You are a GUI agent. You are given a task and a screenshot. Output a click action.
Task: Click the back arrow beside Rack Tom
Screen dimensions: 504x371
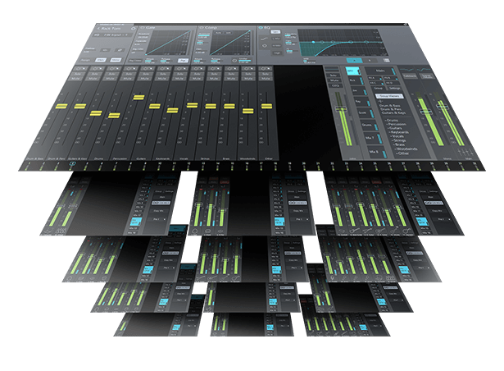pos(99,28)
